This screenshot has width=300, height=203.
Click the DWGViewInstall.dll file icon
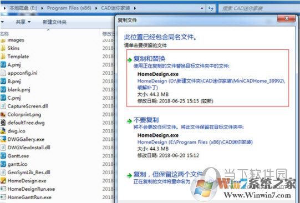coord(3,148)
